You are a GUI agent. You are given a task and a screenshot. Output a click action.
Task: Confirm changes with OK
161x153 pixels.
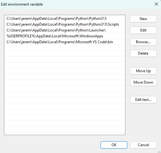(x=114, y=145)
